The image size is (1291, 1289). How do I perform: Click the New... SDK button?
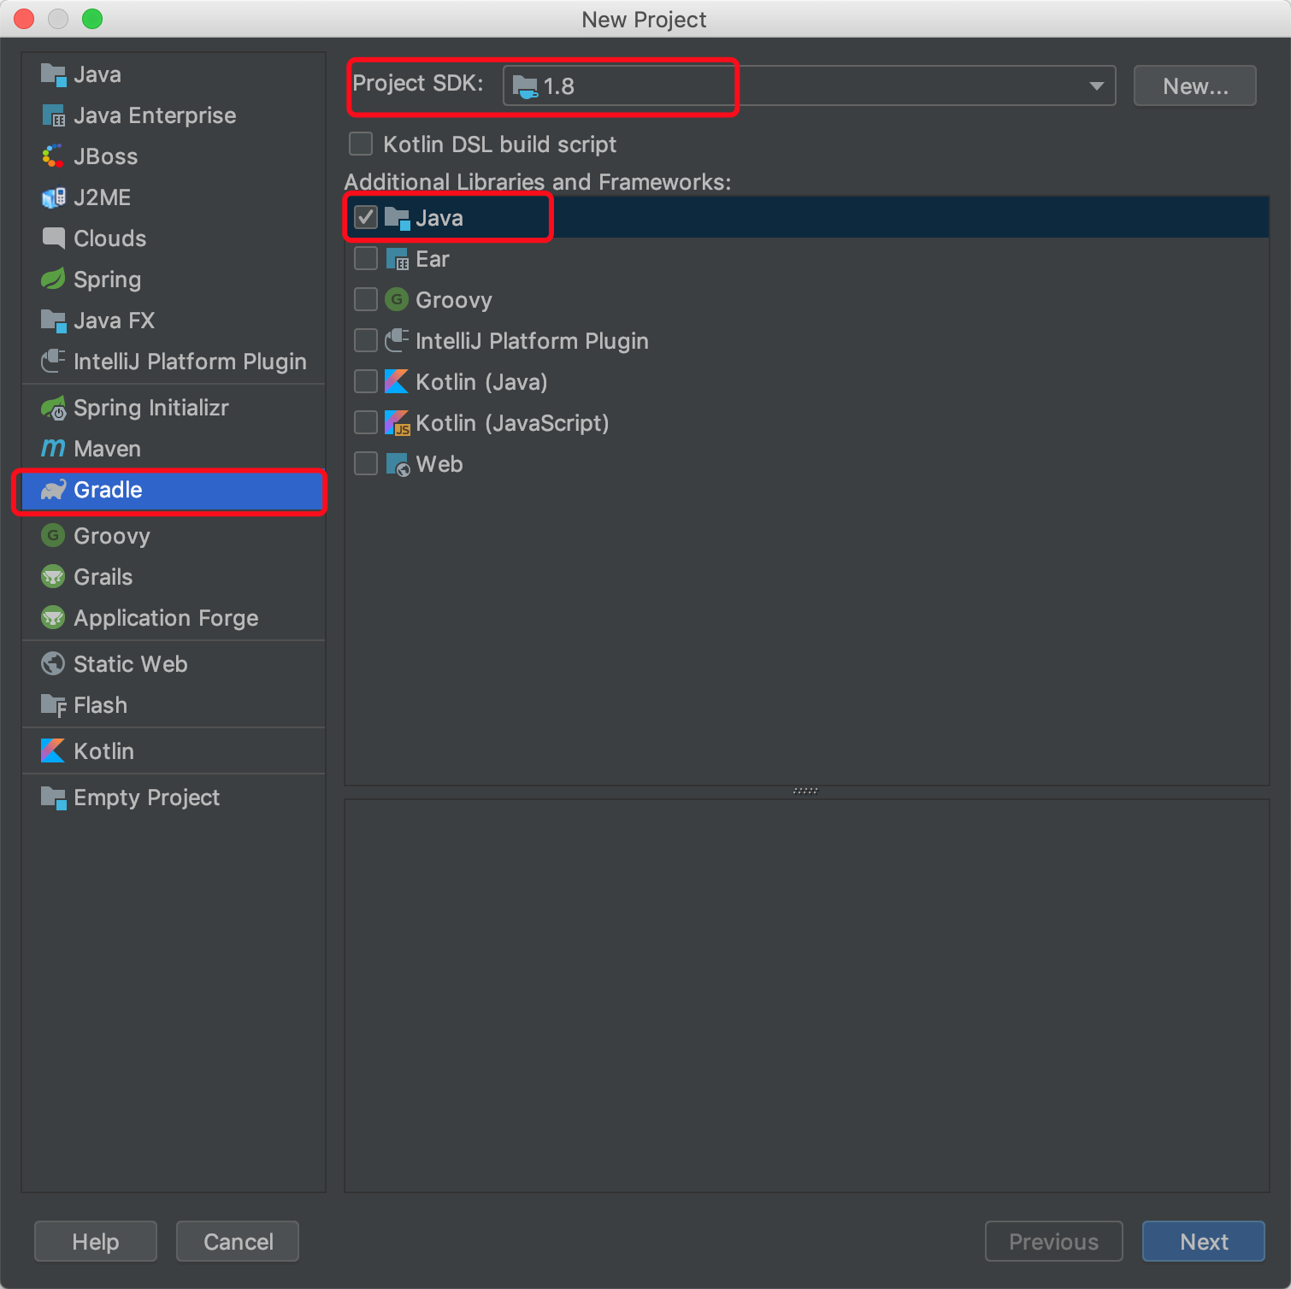point(1194,85)
